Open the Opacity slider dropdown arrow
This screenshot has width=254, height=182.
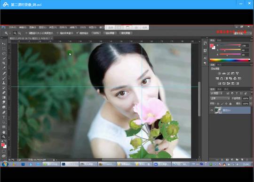tap(251, 98)
